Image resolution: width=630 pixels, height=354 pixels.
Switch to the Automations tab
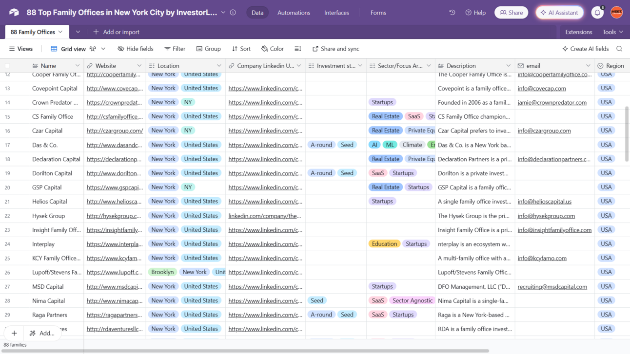click(294, 13)
